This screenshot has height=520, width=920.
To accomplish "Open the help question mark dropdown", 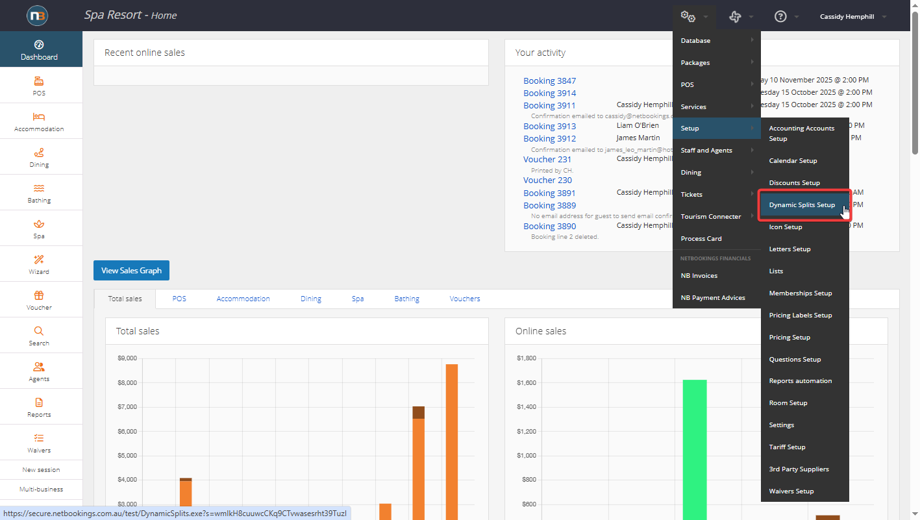I will click(x=781, y=17).
